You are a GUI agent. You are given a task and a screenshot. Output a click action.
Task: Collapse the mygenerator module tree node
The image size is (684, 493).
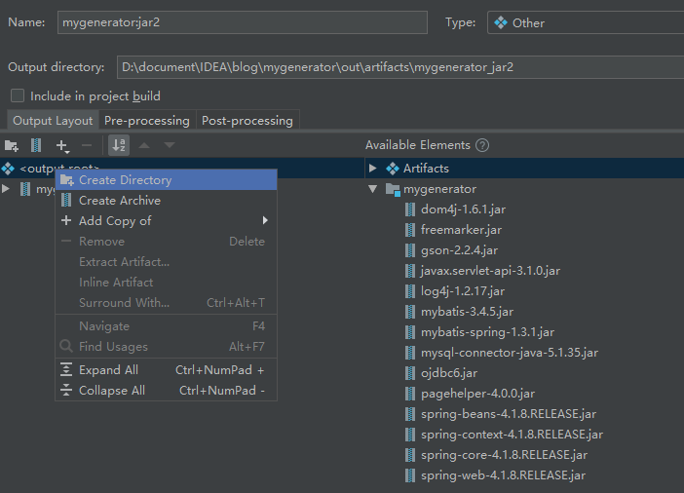pos(372,189)
